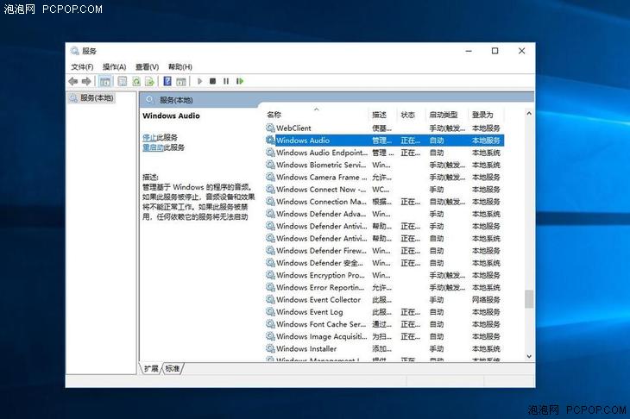Click 网络服务 login cell for Event Collector

coord(486,300)
